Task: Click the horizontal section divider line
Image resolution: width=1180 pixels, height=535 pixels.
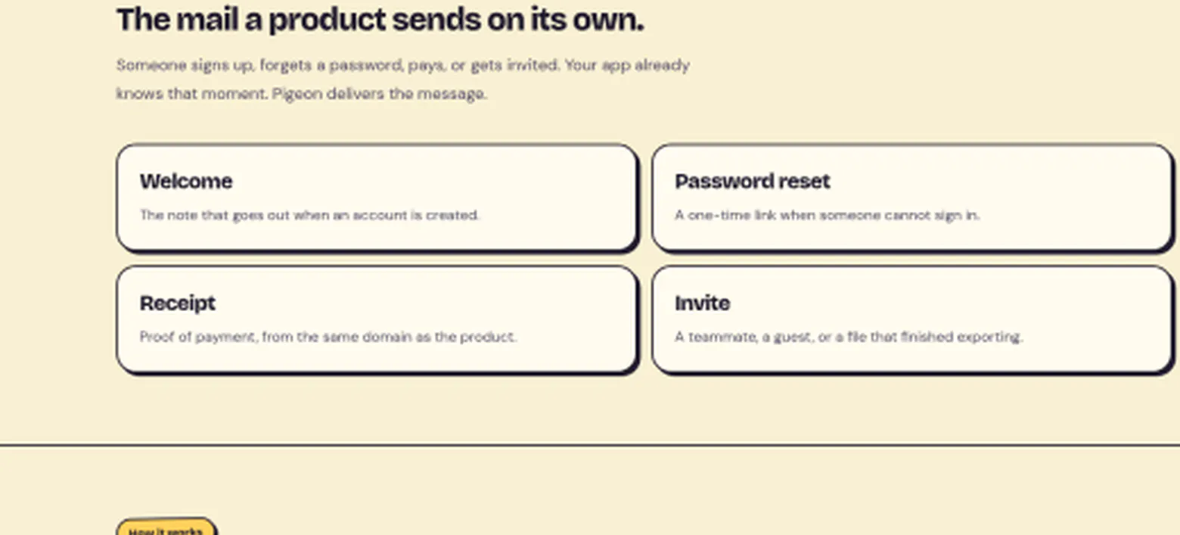Action: [590, 445]
